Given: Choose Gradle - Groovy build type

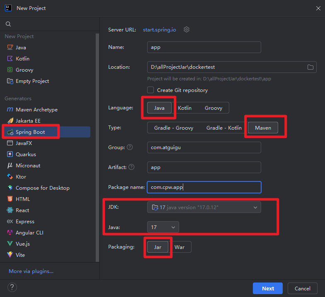Looking at the screenshot, I should point(174,128).
